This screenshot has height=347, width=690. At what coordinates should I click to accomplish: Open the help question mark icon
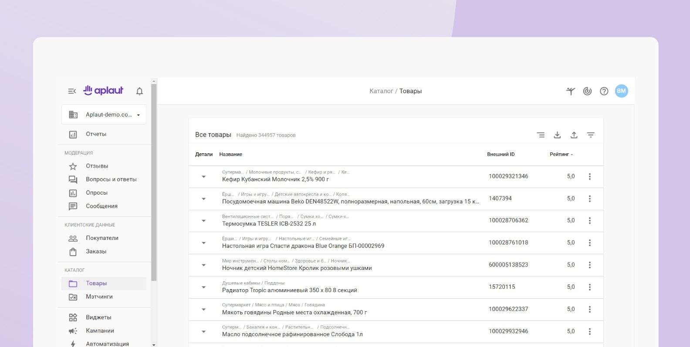[x=604, y=91]
